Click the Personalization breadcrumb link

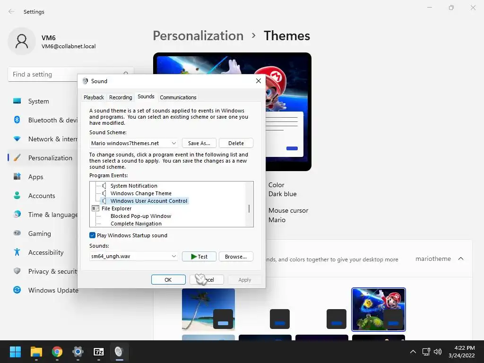tap(198, 35)
